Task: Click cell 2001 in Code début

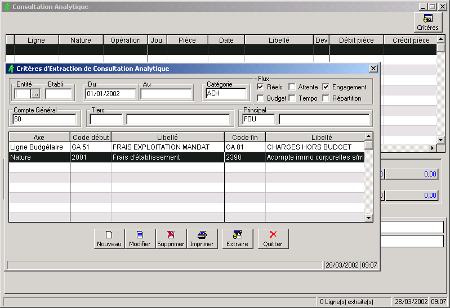Action: [91, 157]
